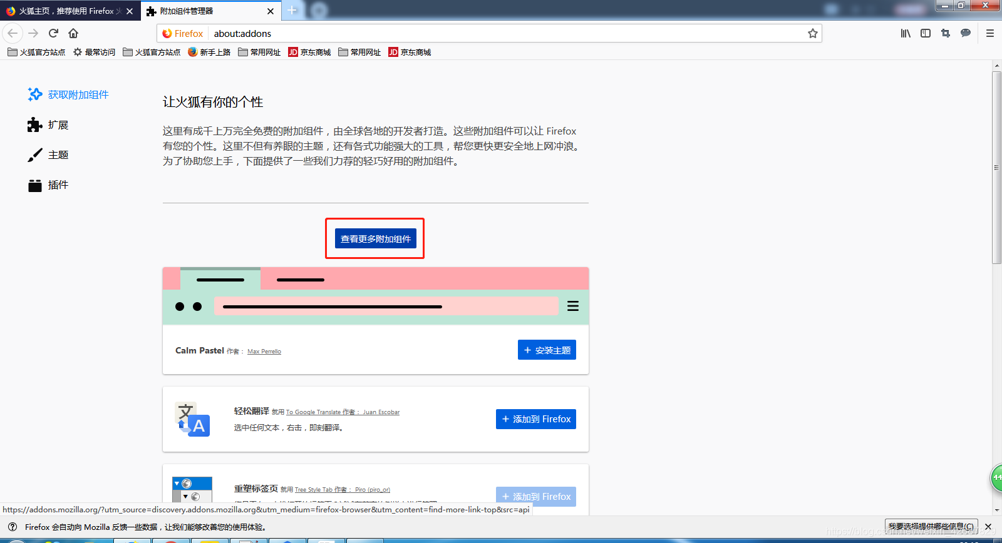The width and height of the screenshot is (1002, 543).
Task: Open second 火狐官方站点 bookmark folder
Action: click(152, 52)
